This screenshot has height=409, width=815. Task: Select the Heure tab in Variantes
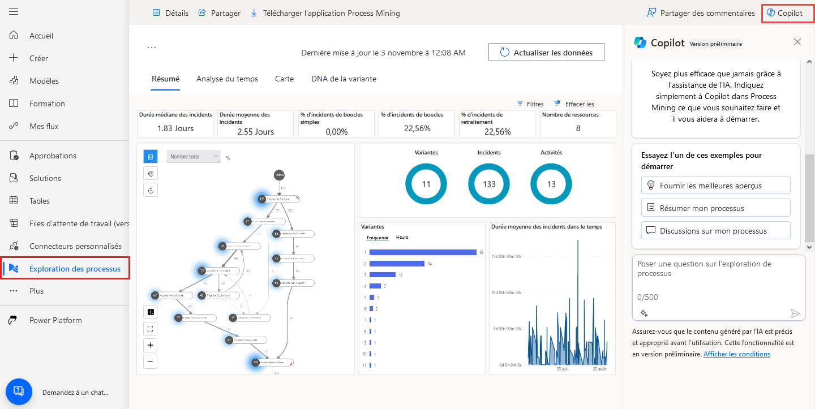[402, 238]
